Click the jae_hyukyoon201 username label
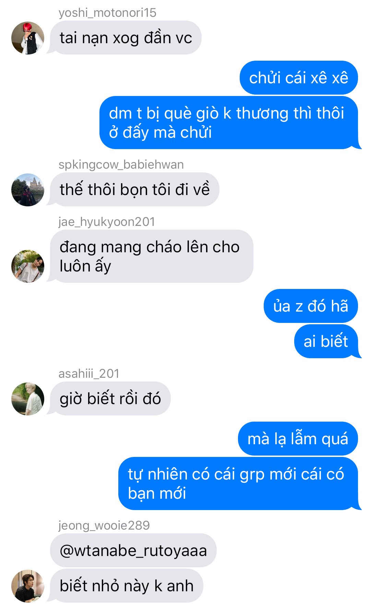370x605 pixels. pyautogui.click(x=107, y=222)
